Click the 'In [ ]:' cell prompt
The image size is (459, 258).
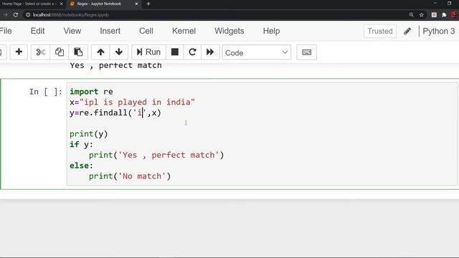coord(46,92)
